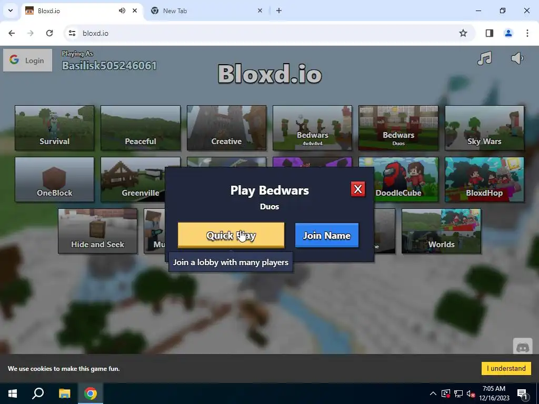539x404 pixels.
Task: Choose the Hide and Seek tile
Action: 97,231
